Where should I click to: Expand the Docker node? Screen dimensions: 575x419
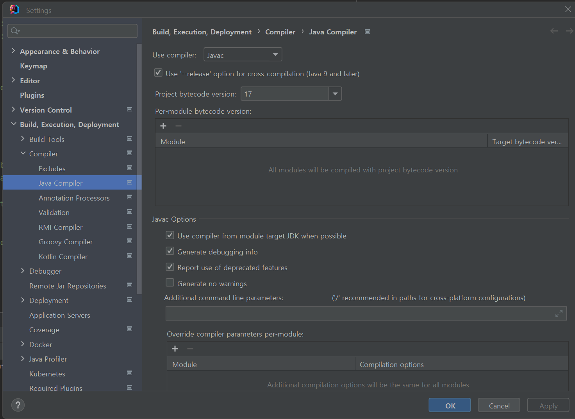point(23,344)
